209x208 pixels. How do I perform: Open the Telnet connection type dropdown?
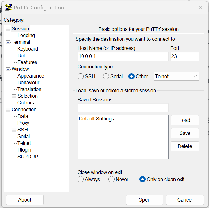tap(177, 76)
